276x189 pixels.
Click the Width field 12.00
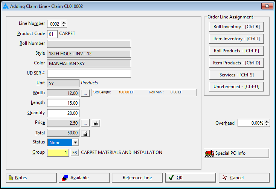(63, 93)
